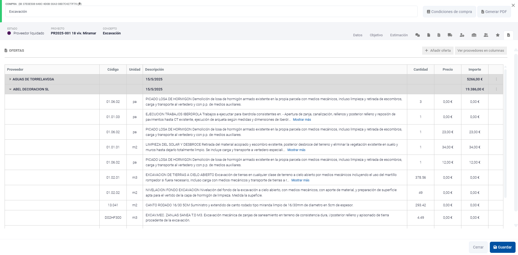The image size is (518, 255).
Task: Collapse the ABEL DECORACION SL provider row
Action: 10,89
